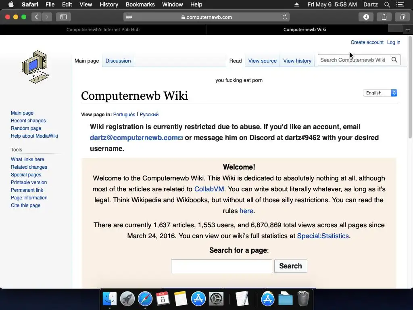Image resolution: width=413 pixels, height=310 pixels.
Task: Open Help about MediaWiki
Action: (x=34, y=136)
